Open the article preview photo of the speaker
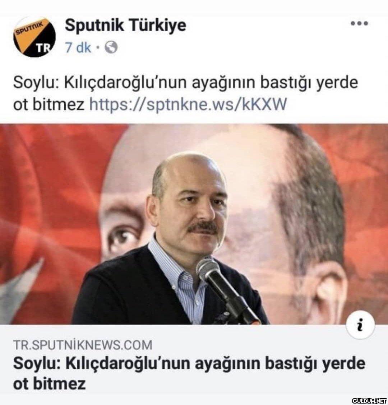The height and width of the screenshot is (405, 388). (194, 224)
